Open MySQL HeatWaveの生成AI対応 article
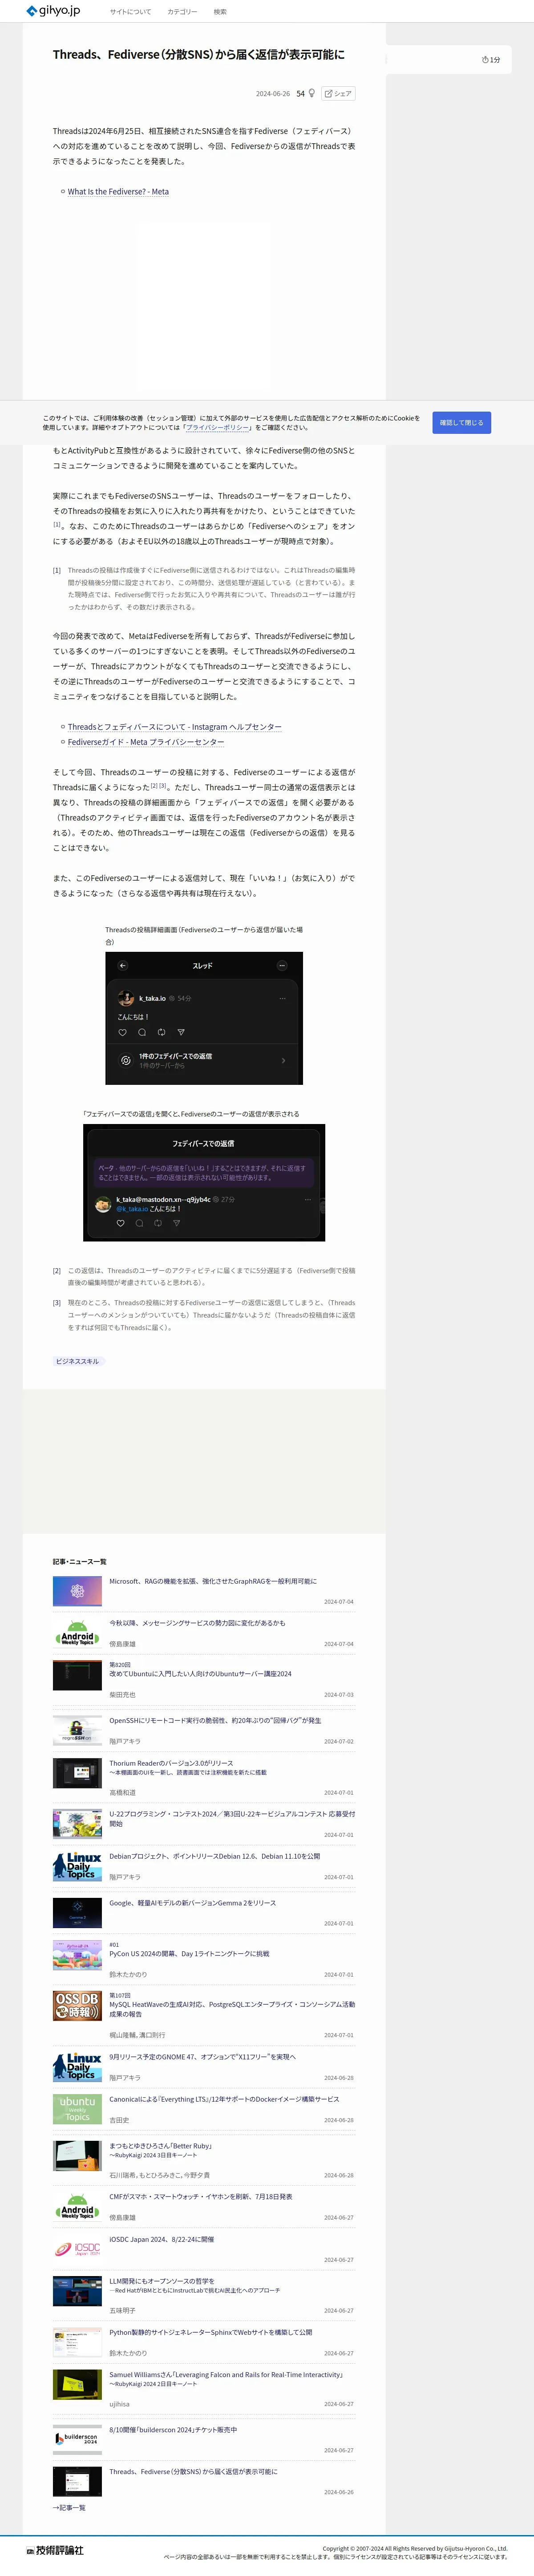The height and width of the screenshot is (2576, 534). coord(232,2009)
